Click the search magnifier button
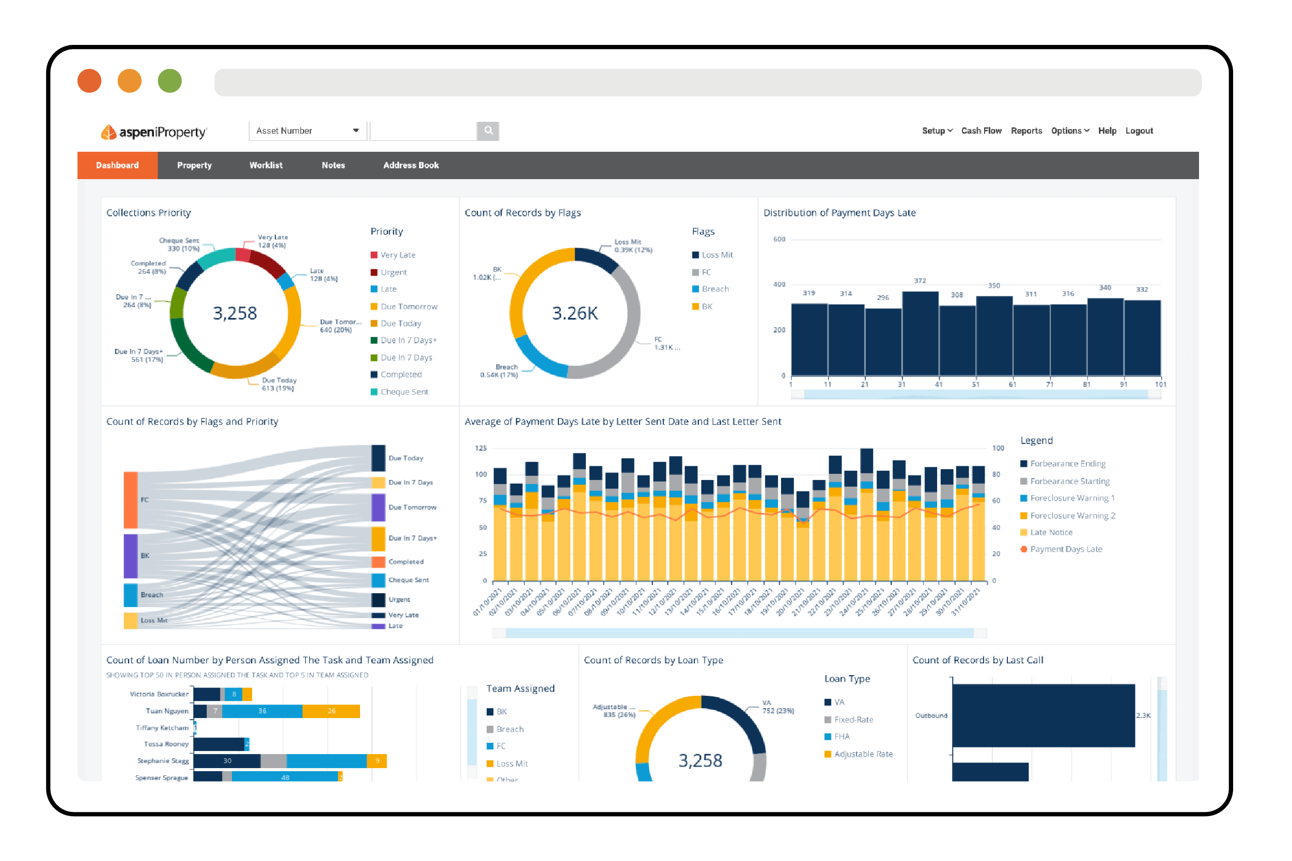 pyautogui.click(x=488, y=131)
